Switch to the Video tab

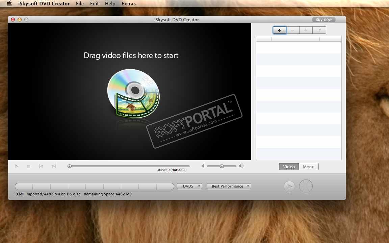coord(289,167)
